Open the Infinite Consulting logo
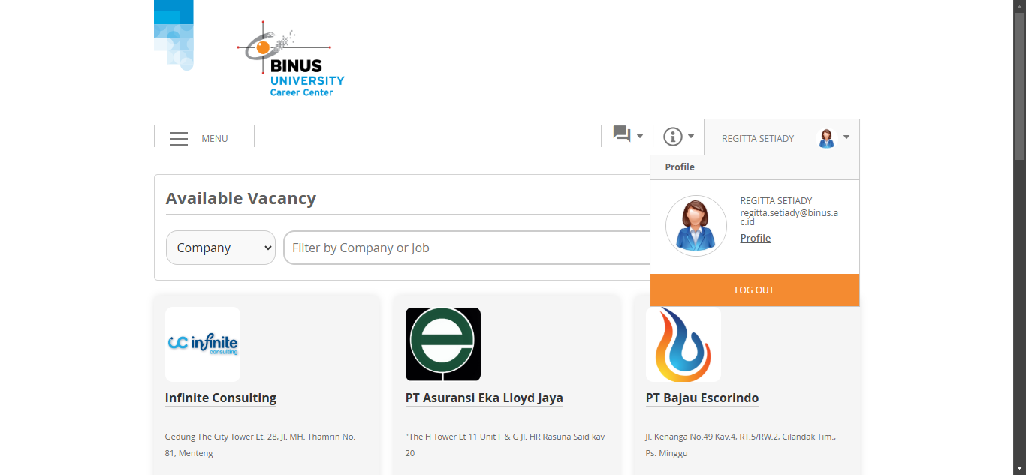The height and width of the screenshot is (475, 1026). [x=203, y=344]
